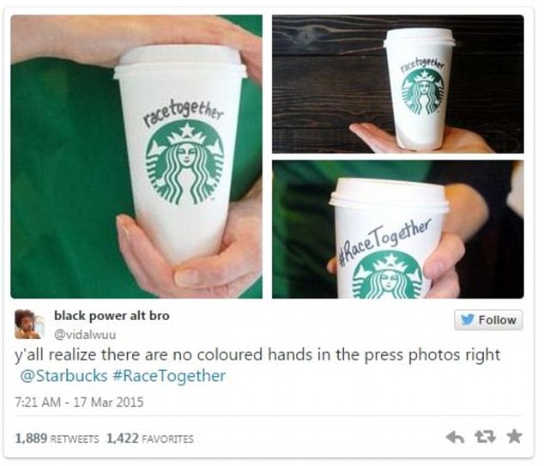Click the Twitter bird Follow button
This screenshot has width=544, height=466.
pyautogui.click(x=488, y=319)
